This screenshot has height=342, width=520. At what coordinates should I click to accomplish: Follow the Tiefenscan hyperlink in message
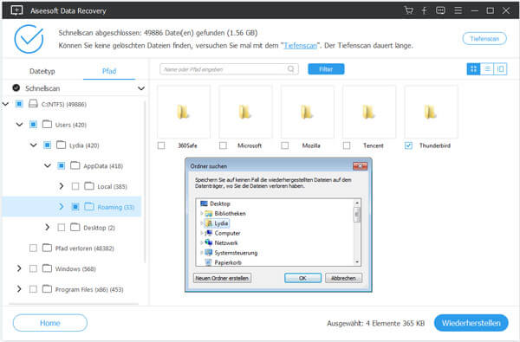[x=301, y=45]
